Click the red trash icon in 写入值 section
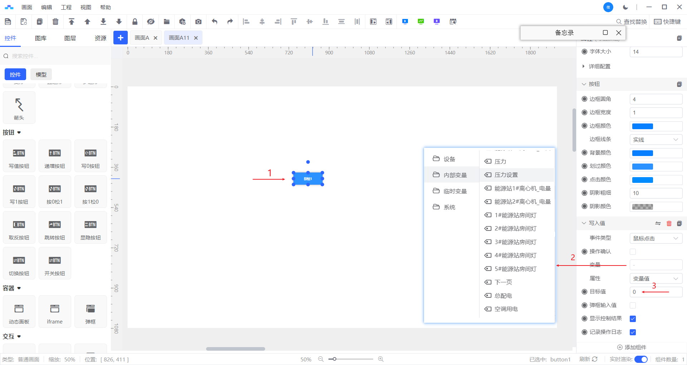Image resolution: width=687 pixels, height=365 pixels. point(669,223)
